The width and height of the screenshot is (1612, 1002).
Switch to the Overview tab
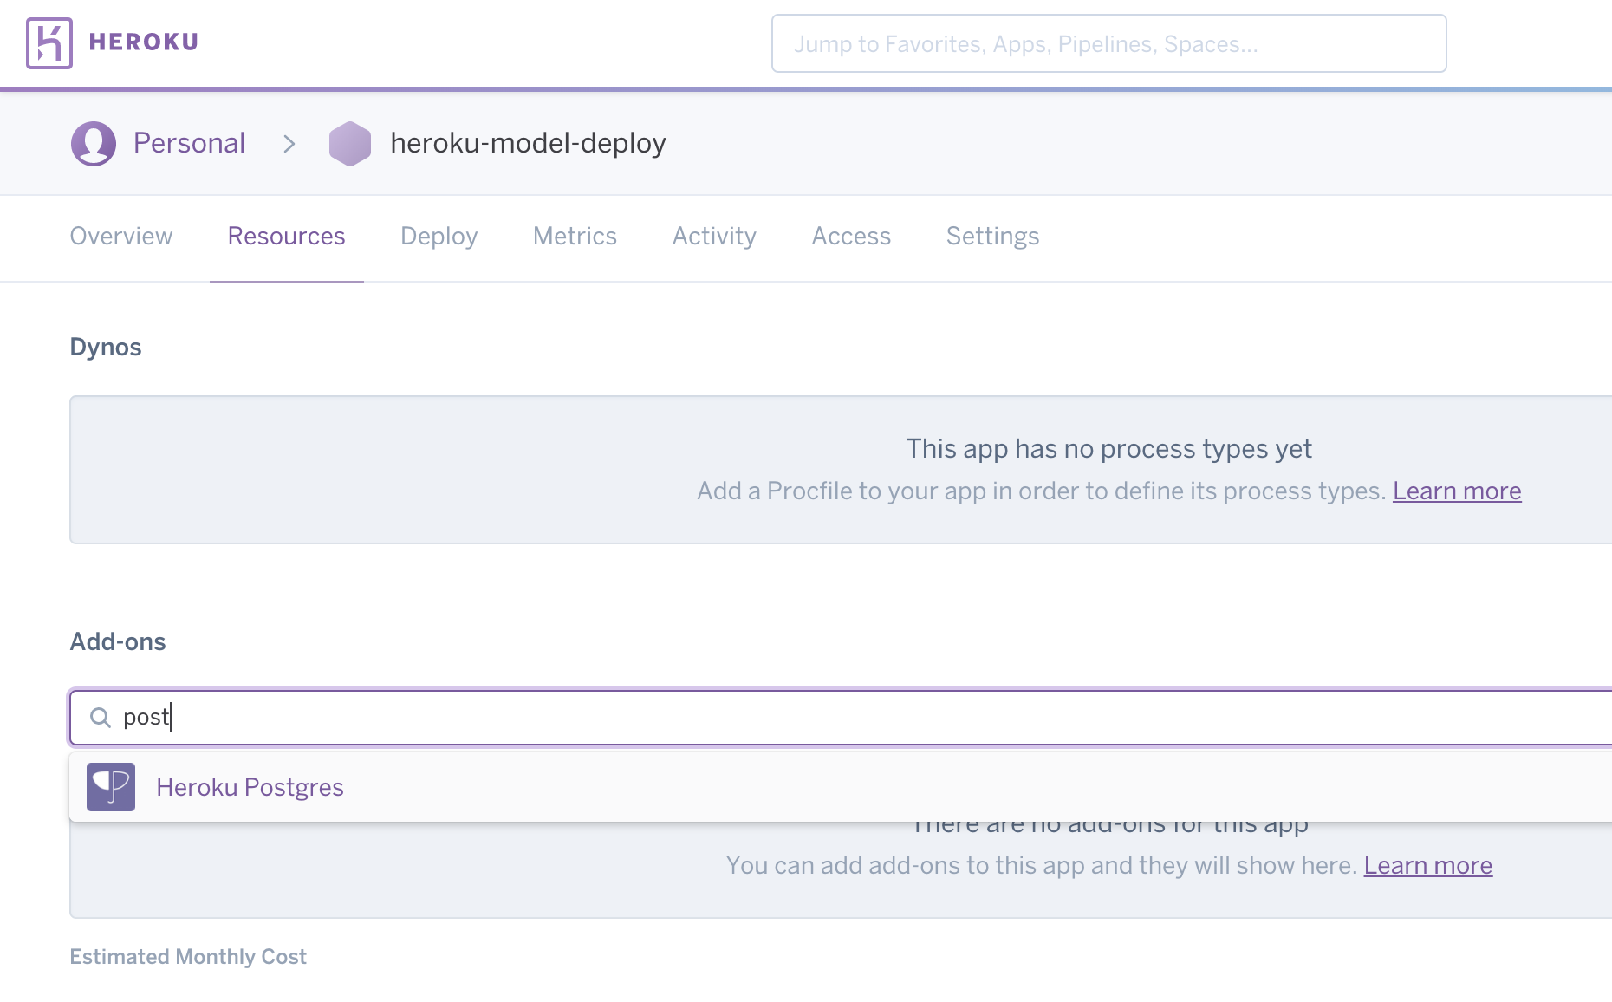point(121,236)
